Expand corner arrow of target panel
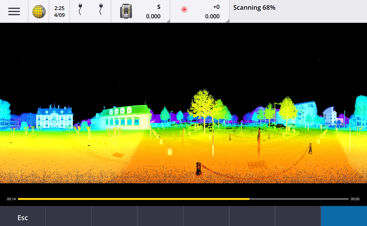367x226 pixels. coord(227,21)
